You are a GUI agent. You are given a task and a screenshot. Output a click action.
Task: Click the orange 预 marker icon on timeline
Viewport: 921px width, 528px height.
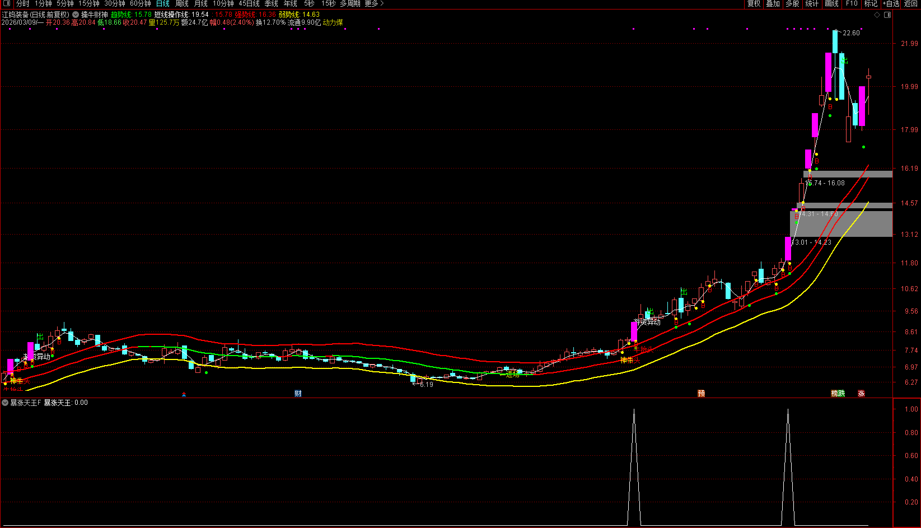pyautogui.click(x=701, y=394)
